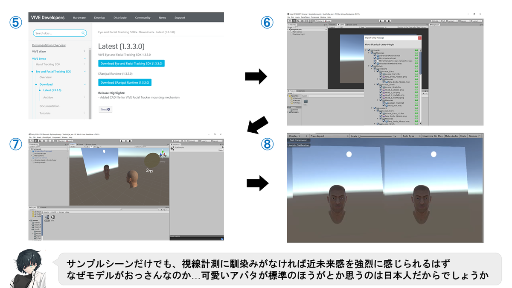Viewport: 512px width, 288px height.
Task: Close the Import Unity Package dialog
Action: coord(419,38)
